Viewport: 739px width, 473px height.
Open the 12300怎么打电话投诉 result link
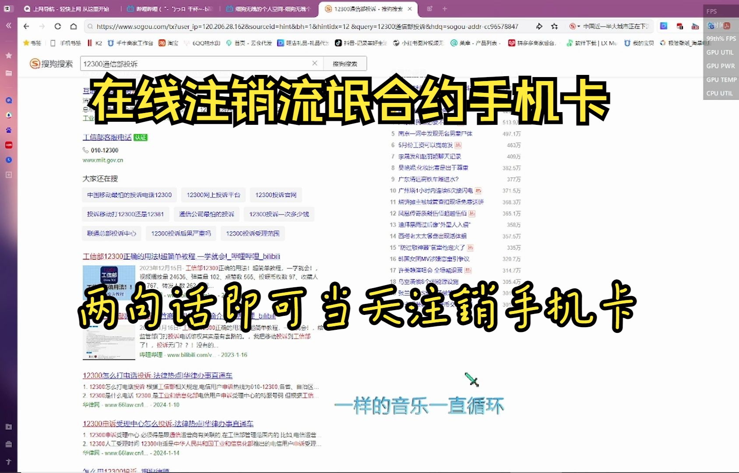(158, 375)
